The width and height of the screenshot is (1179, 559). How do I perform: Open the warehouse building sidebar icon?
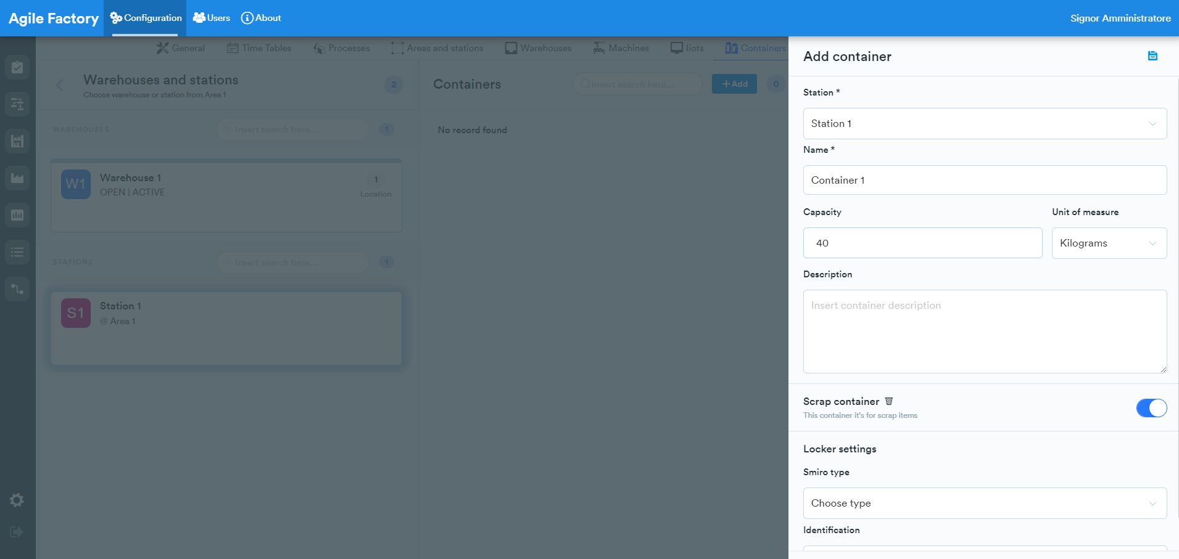pos(17,141)
